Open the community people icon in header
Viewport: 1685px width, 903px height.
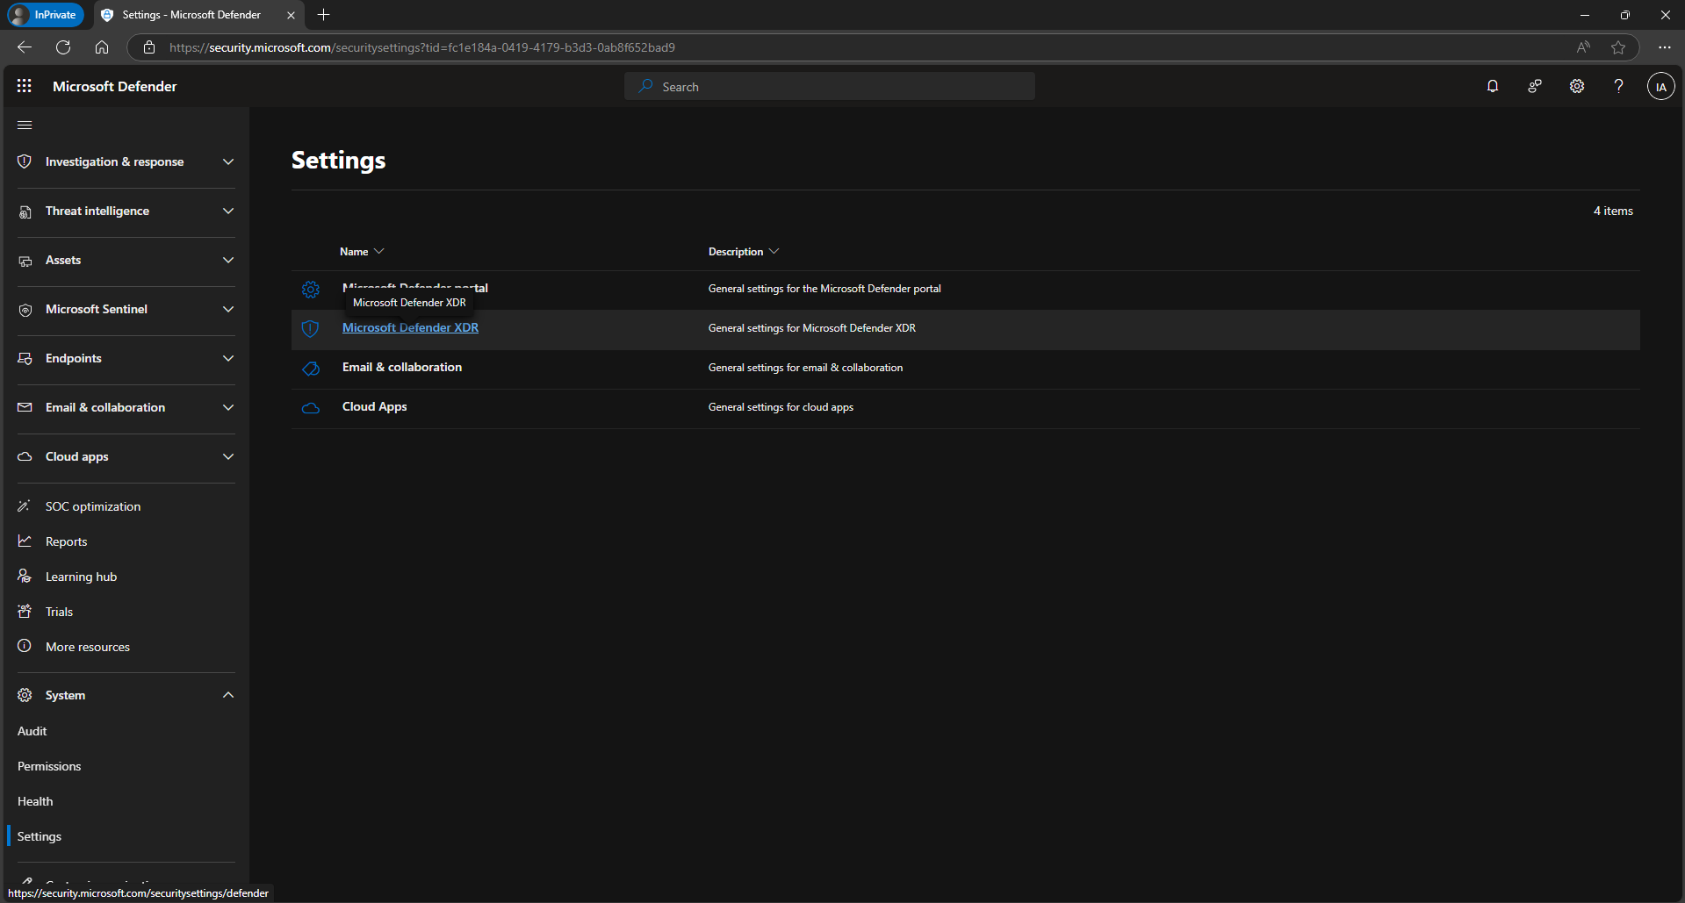coord(1535,86)
